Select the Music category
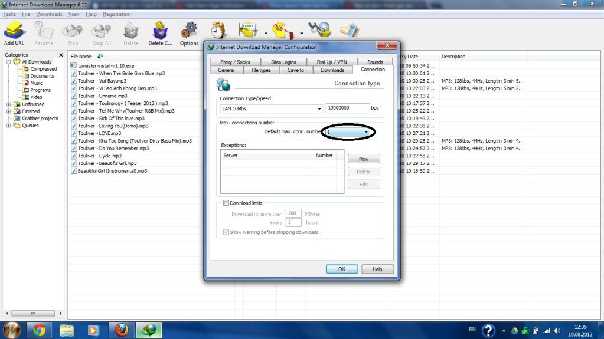Image resolution: width=604 pixels, height=339 pixels. pos(36,83)
